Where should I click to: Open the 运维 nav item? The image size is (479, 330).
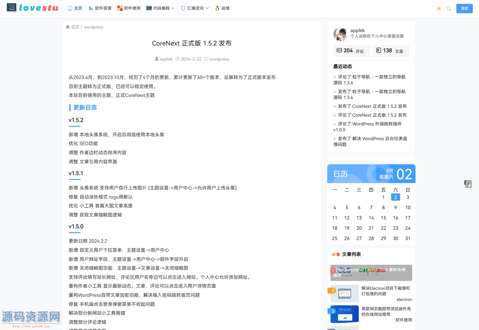[x=222, y=8]
